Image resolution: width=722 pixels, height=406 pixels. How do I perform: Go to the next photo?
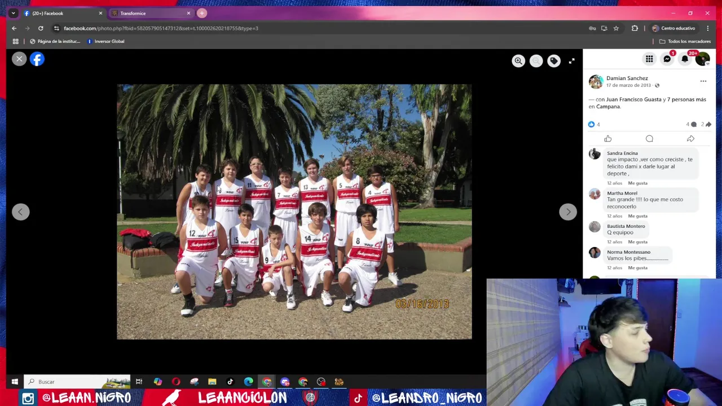pyautogui.click(x=568, y=211)
